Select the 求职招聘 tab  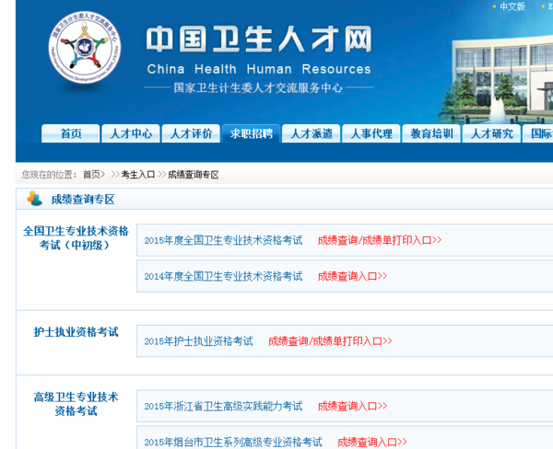click(x=251, y=133)
